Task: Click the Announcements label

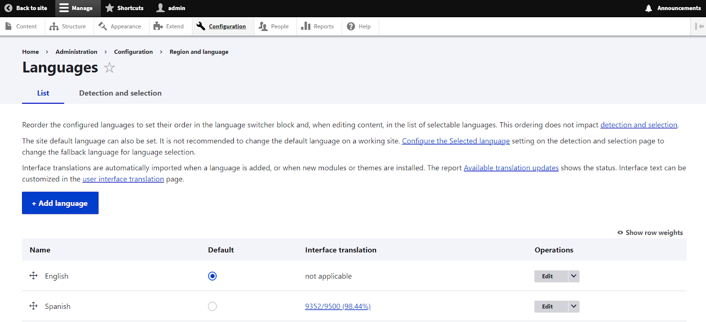Action: coord(679,8)
